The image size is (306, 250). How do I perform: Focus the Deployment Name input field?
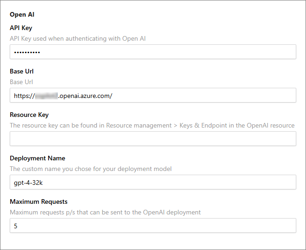tap(153, 182)
